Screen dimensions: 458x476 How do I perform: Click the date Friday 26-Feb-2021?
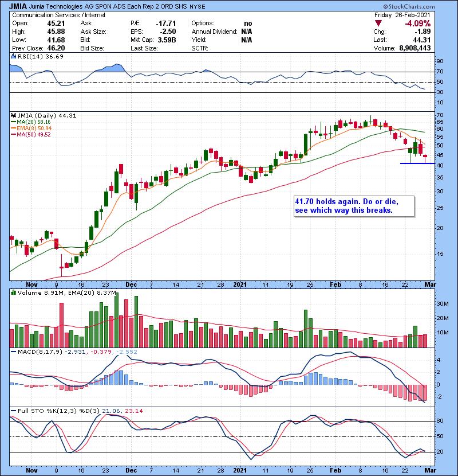(402, 15)
